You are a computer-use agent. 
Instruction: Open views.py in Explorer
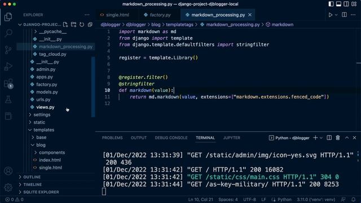point(45,107)
